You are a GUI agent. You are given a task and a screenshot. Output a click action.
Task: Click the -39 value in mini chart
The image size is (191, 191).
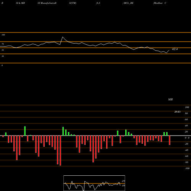(123, 185)
